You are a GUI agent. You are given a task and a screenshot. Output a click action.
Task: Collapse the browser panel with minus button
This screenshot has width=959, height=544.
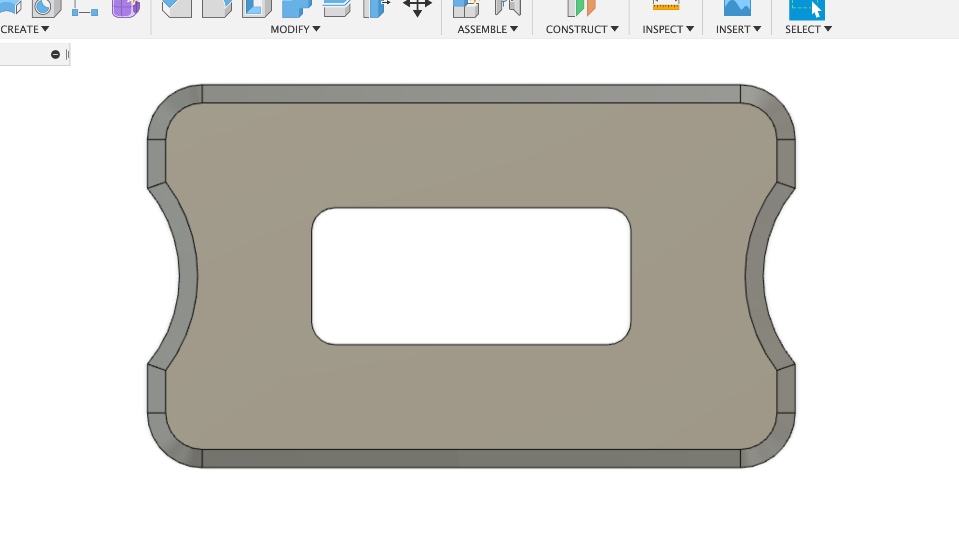click(x=55, y=54)
